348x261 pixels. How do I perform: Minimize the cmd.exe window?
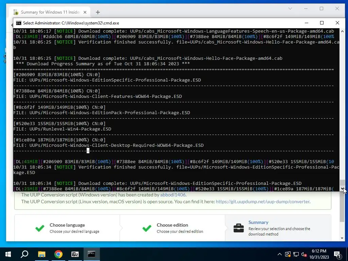(x=307, y=23)
